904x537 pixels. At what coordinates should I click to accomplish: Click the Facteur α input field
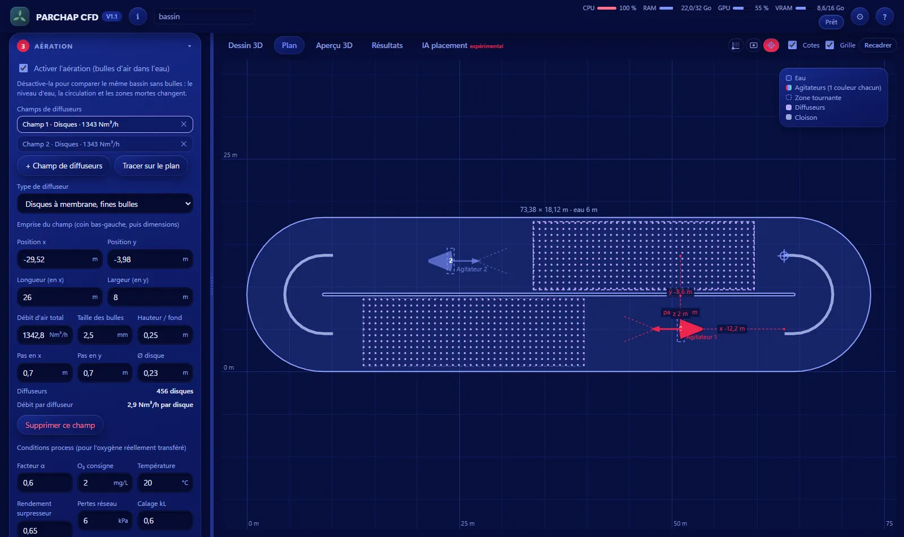pos(45,483)
